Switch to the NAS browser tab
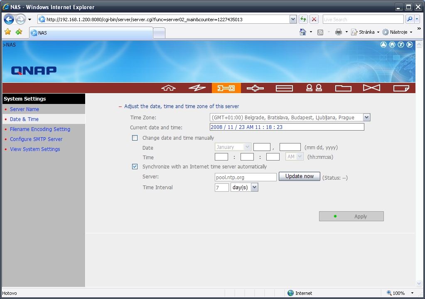The width and height of the screenshot is (425, 299). pos(91,33)
